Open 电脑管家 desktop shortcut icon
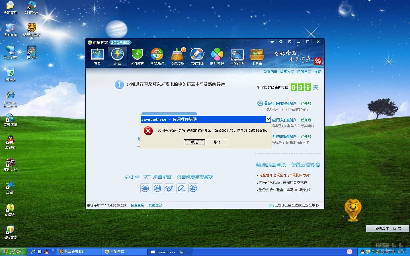 (x=10, y=232)
